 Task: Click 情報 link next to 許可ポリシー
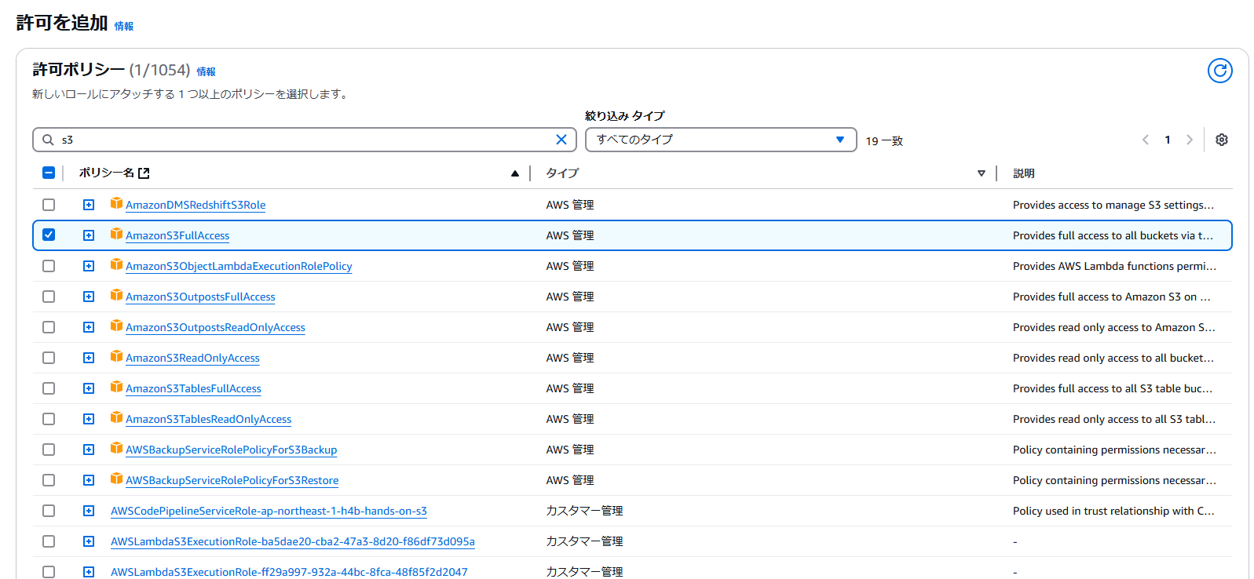coord(206,71)
